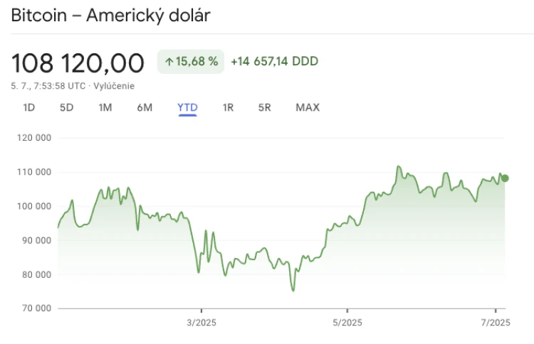Image resolution: width=534 pixels, height=344 pixels.
Task: Click the green current price dot
Action: pos(505,178)
